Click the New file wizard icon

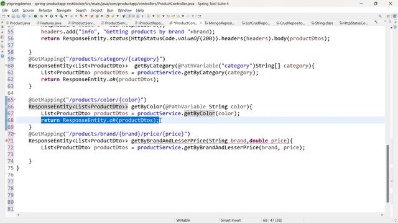(3, 16)
